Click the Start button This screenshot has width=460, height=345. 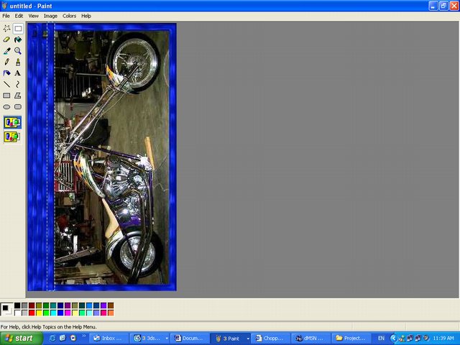[19, 338]
